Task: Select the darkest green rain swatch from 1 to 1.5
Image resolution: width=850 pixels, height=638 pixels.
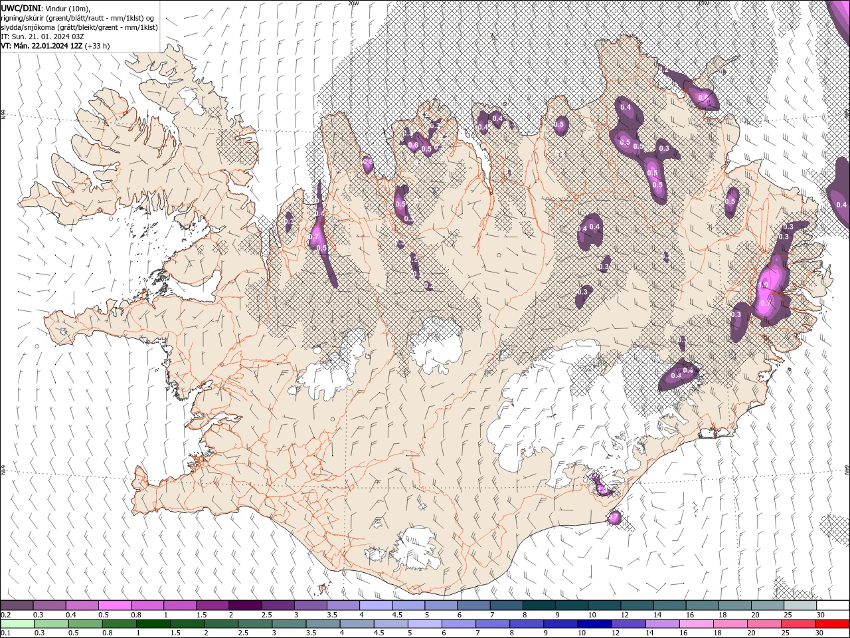Action: [x=153, y=623]
